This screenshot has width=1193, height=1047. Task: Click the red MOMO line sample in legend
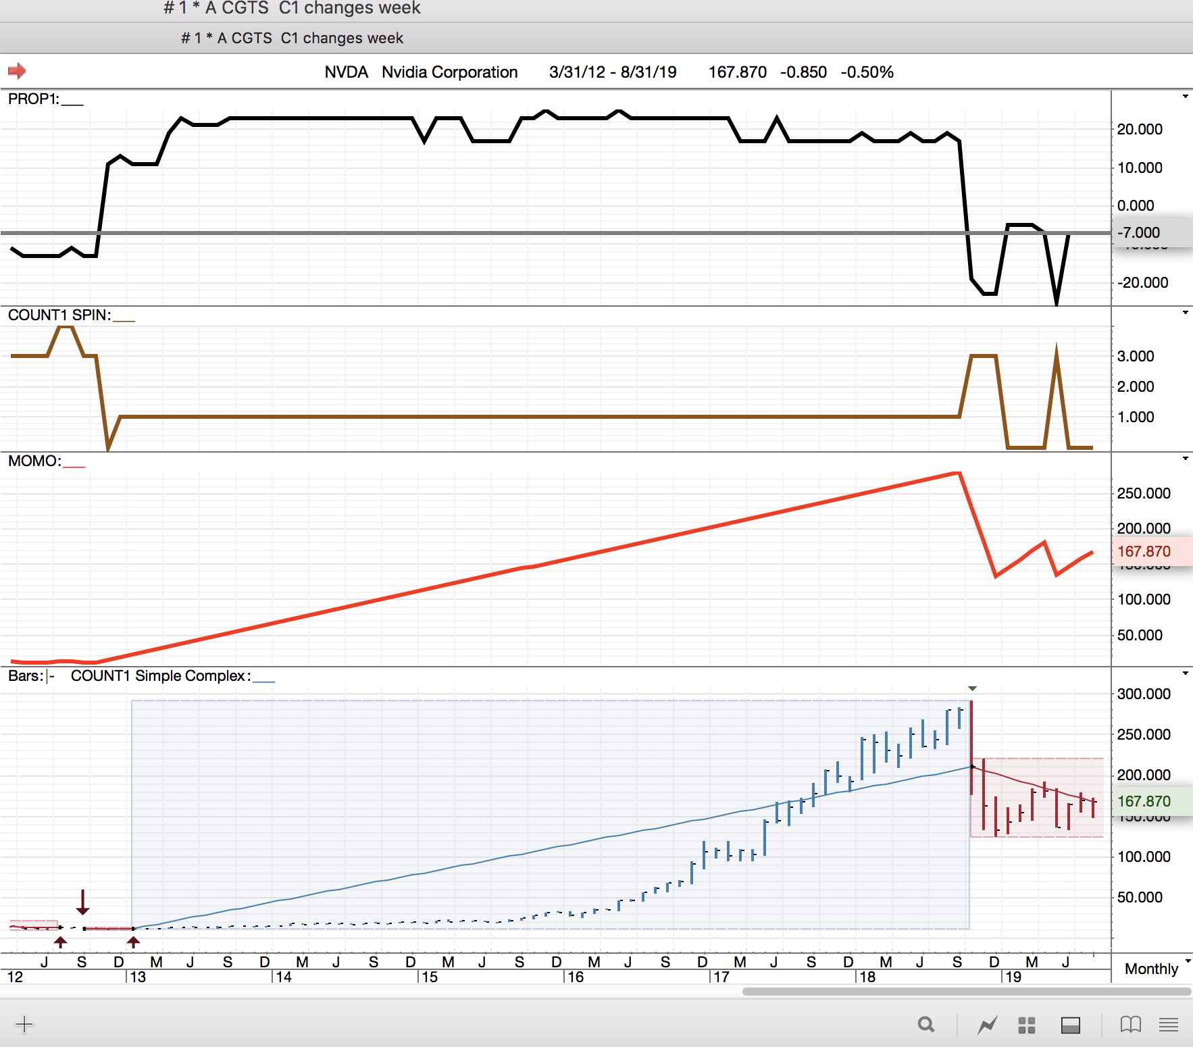(x=74, y=467)
